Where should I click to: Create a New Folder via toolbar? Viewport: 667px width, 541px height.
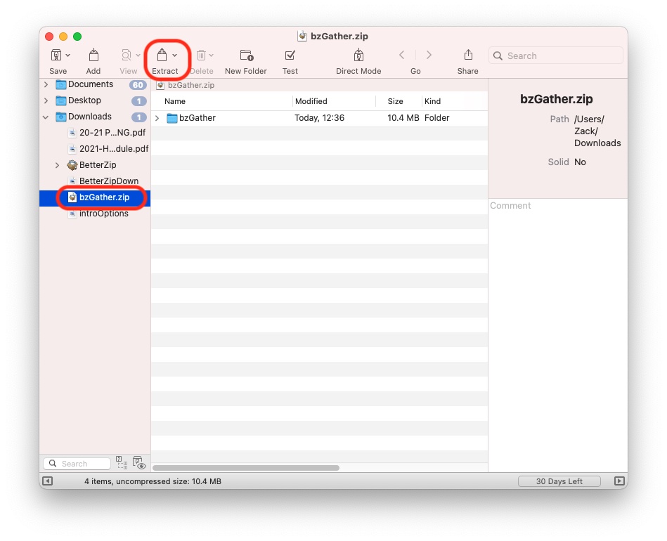click(x=246, y=56)
